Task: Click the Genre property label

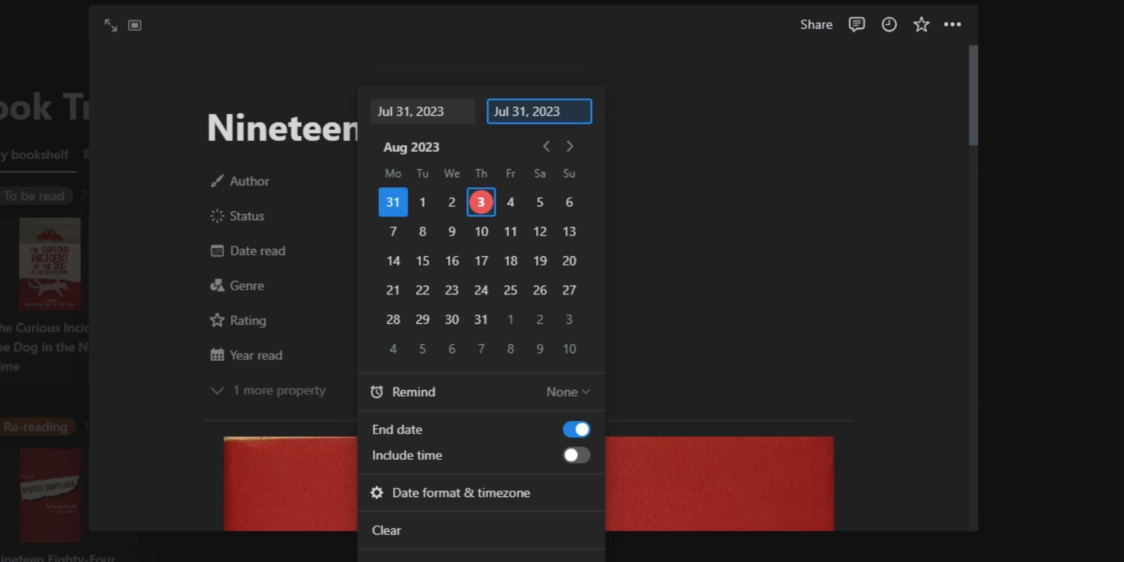Action: click(247, 286)
